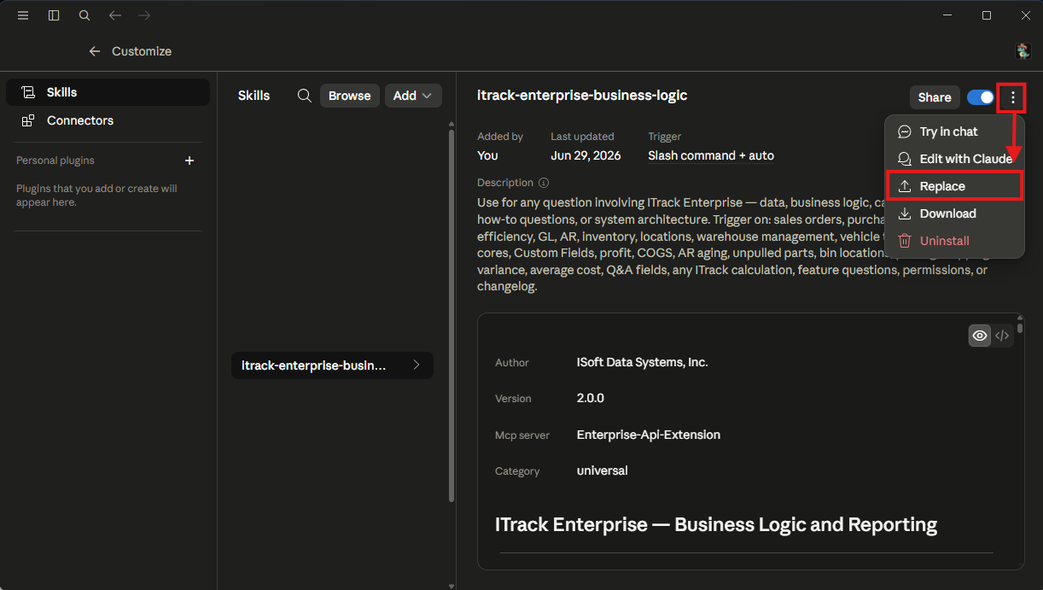Click the universal category value
Image resolution: width=1043 pixels, height=590 pixels.
603,470
